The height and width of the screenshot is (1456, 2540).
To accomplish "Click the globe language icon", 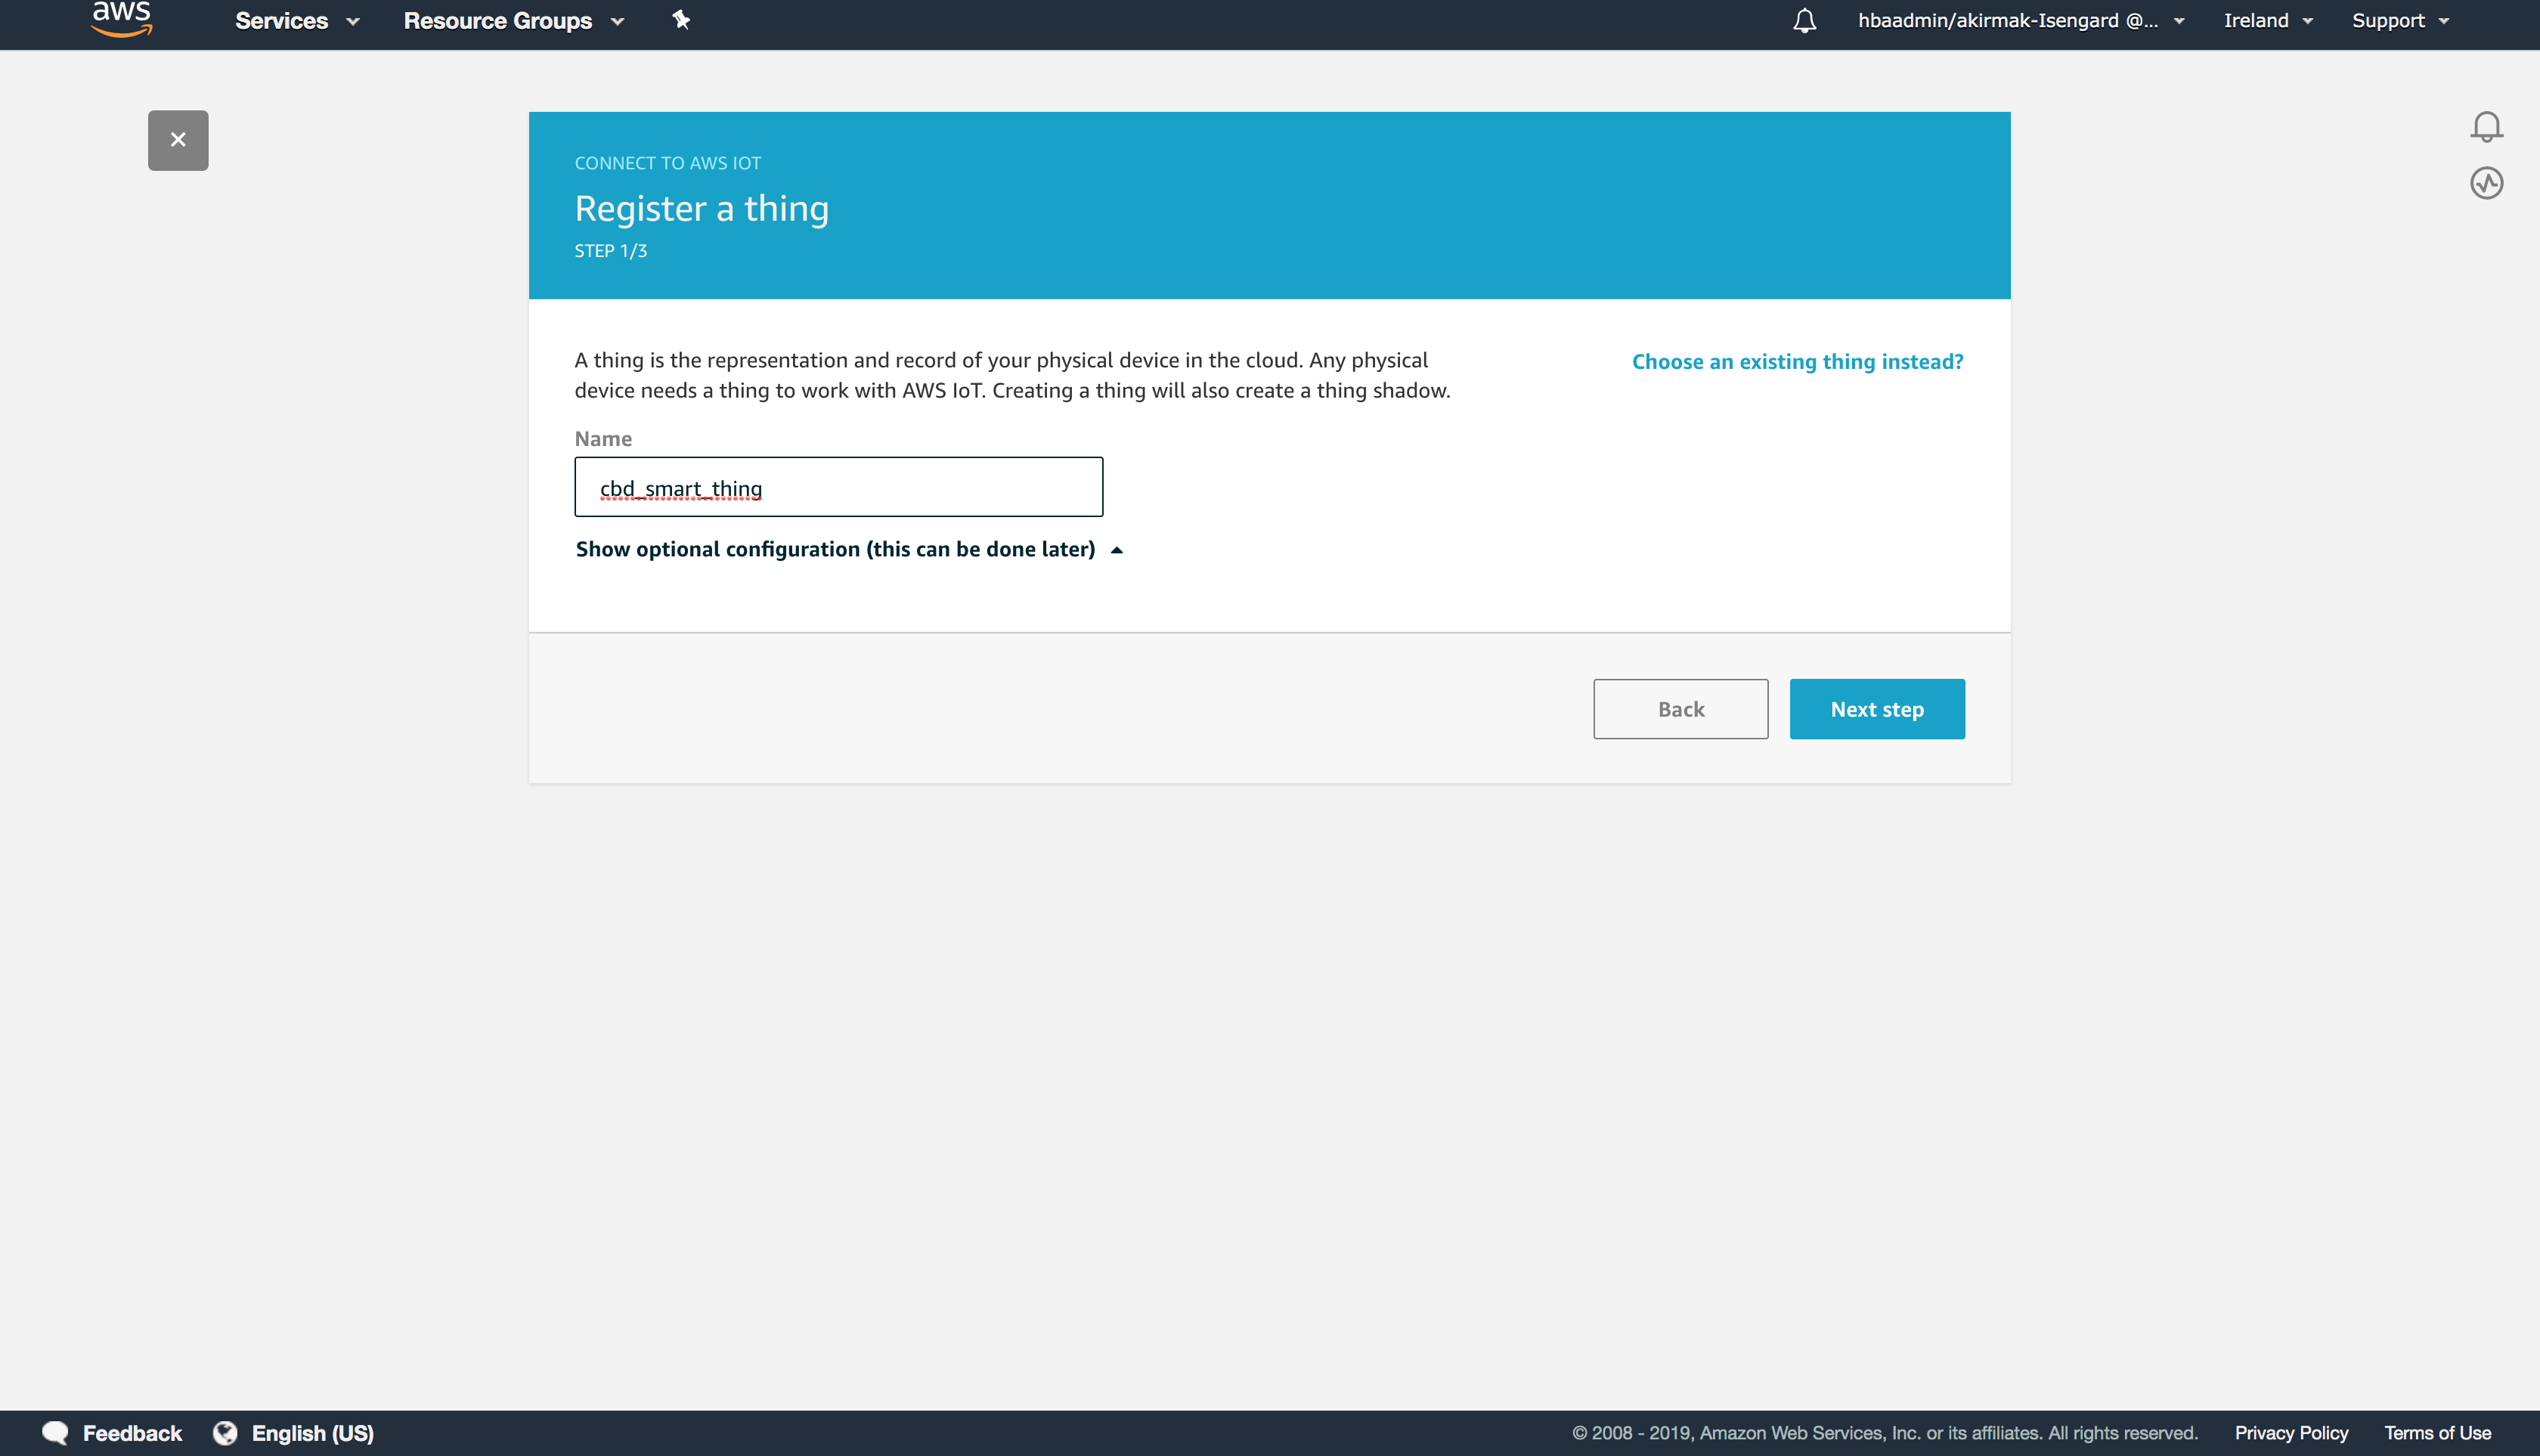I will point(225,1433).
